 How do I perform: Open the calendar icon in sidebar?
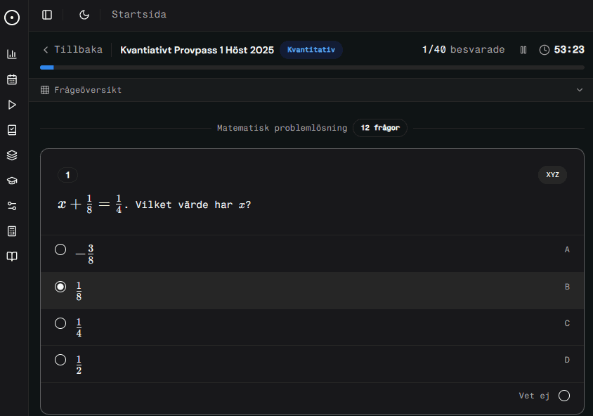click(12, 79)
